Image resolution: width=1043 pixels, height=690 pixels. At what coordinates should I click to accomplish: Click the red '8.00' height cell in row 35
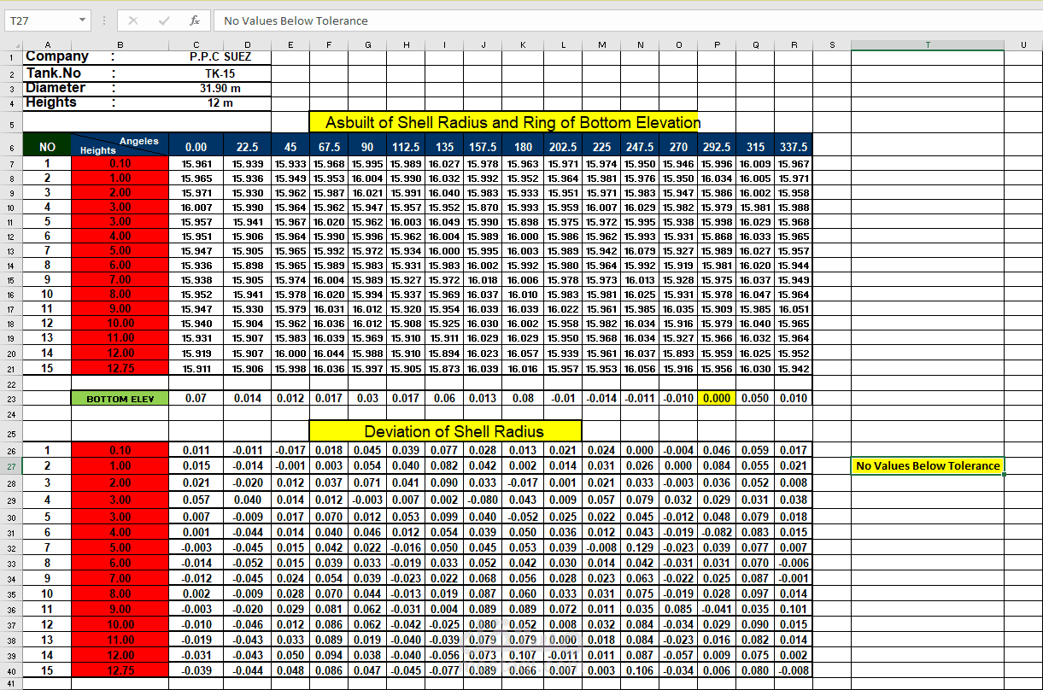pyautogui.click(x=120, y=594)
